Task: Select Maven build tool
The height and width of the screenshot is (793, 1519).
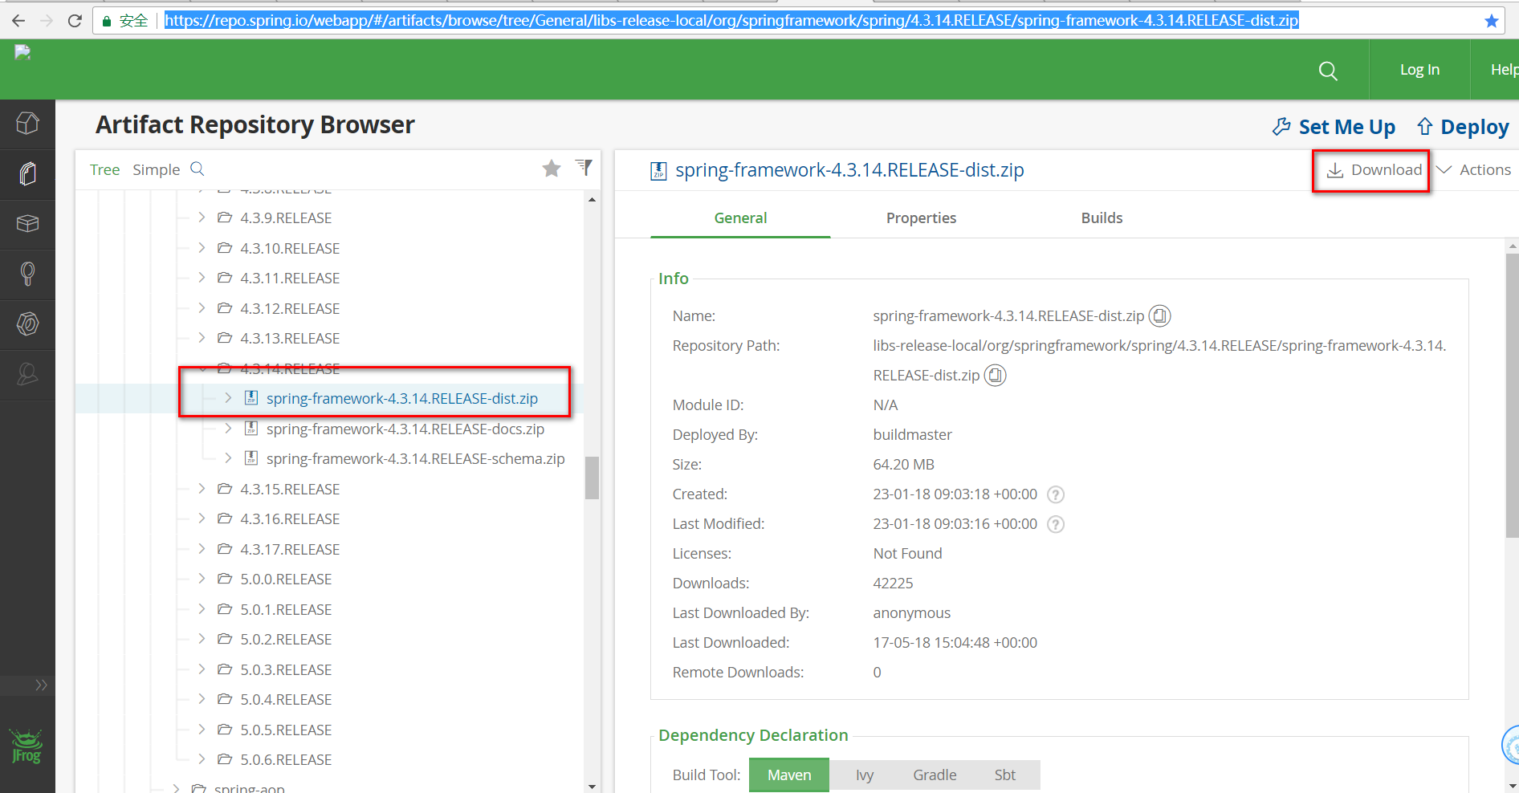Action: pos(789,775)
